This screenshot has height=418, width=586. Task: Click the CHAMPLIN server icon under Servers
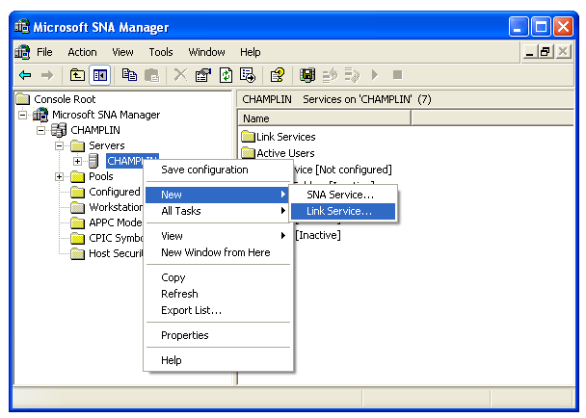93,161
